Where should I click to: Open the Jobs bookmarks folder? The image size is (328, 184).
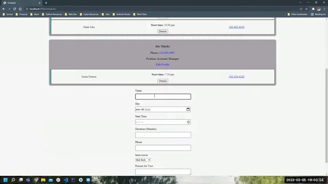coord(106,14)
